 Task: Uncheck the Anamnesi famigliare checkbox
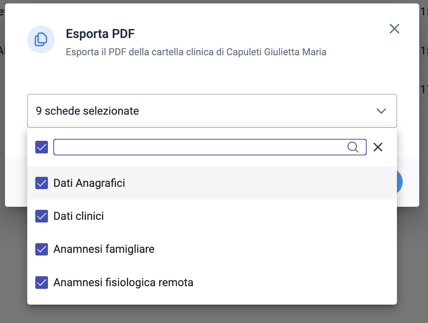pyautogui.click(x=41, y=249)
